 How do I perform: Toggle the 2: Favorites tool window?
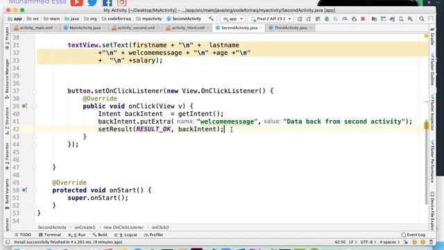coord(7,156)
